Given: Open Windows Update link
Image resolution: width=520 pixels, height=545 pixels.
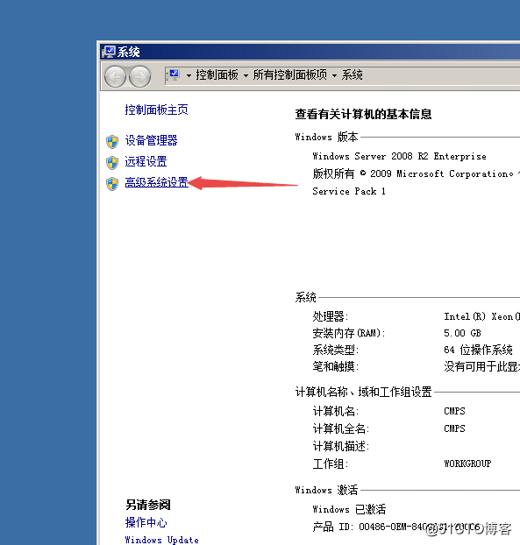Looking at the screenshot, I should point(161,540).
